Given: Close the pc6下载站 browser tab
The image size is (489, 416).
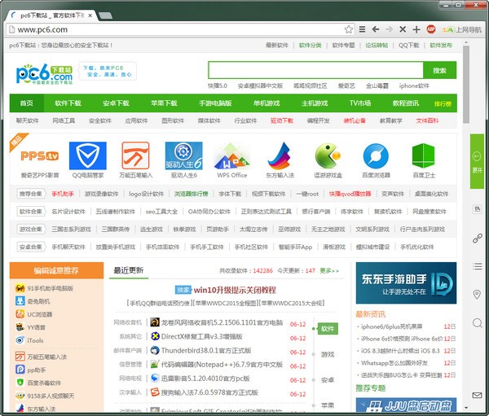Looking at the screenshot, I should pos(90,15).
